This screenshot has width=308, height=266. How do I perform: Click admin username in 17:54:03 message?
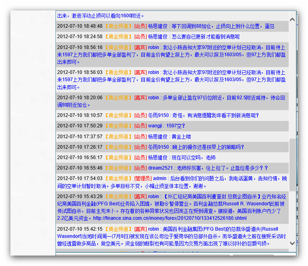tap(159, 178)
